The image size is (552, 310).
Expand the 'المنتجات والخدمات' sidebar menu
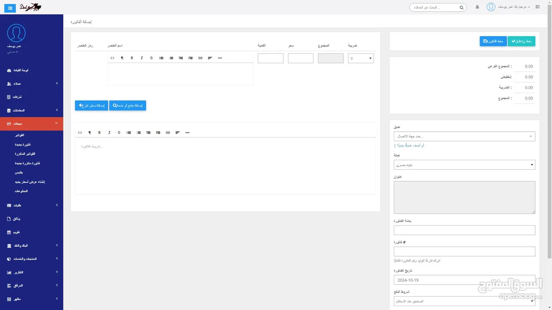point(31,259)
